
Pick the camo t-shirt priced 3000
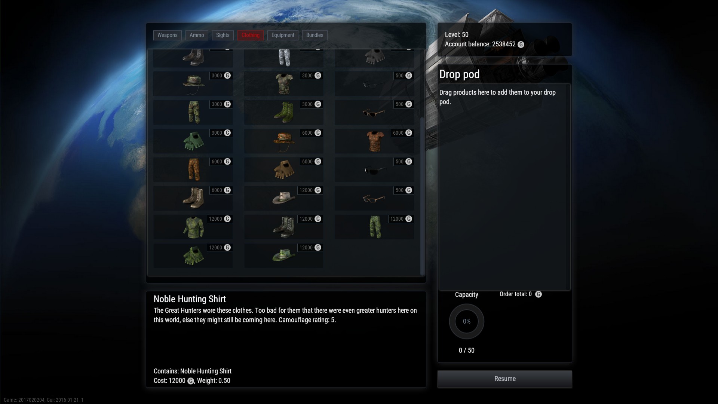pos(283,84)
